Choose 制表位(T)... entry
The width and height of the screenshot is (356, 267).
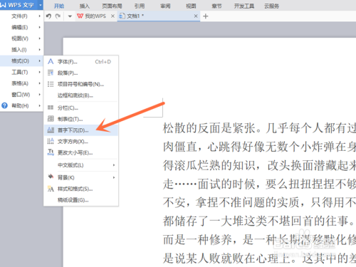81,119
